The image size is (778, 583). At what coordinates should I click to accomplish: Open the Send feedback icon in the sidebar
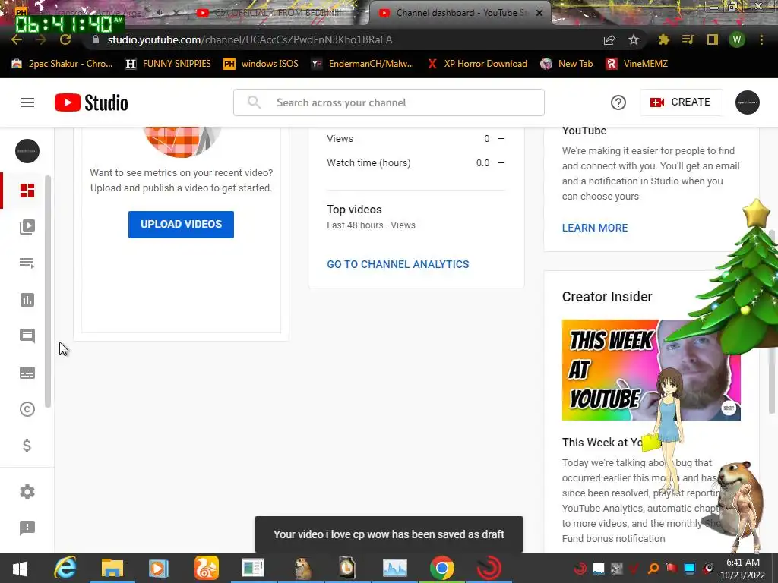click(x=27, y=528)
